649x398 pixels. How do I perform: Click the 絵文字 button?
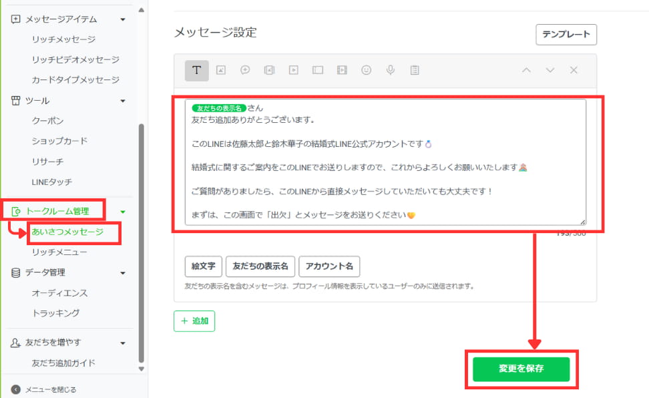pos(203,266)
